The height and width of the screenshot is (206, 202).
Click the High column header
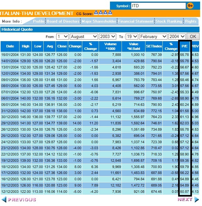coord(25,46)
